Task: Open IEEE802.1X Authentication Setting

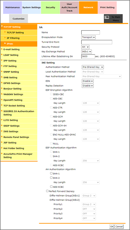Action: click(19, 113)
